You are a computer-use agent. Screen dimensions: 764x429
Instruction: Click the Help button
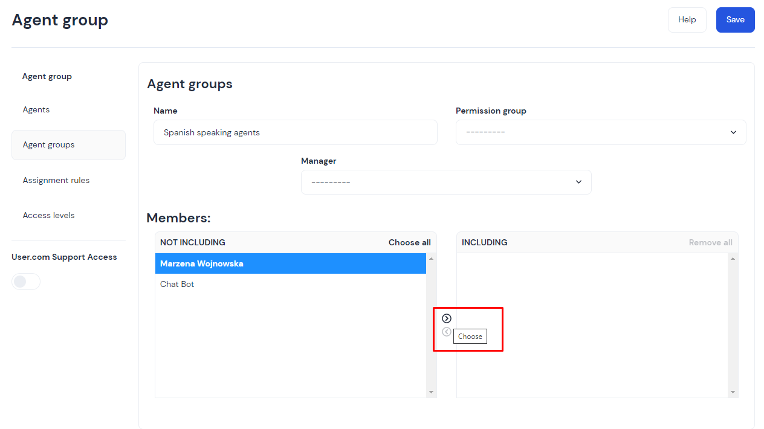pyautogui.click(x=687, y=20)
